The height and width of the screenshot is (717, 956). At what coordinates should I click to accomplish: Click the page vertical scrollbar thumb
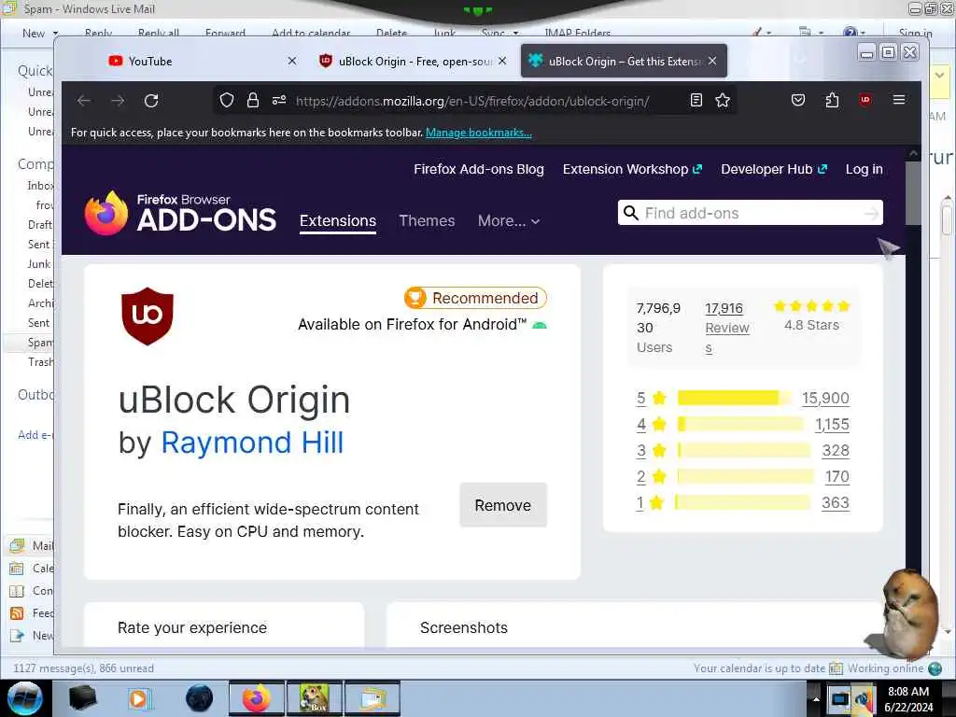tap(913, 193)
